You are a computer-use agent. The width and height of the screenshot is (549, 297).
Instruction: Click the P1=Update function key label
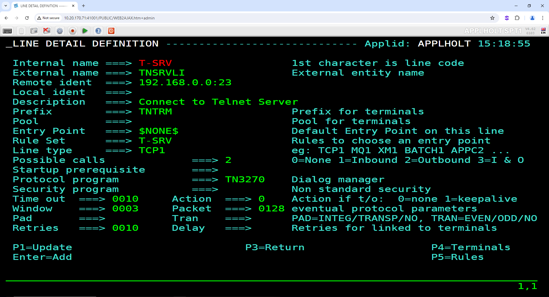tap(43, 248)
